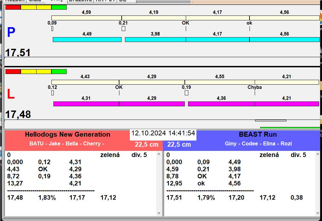Click the Chyba error label in lane L
This screenshot has height=221, width=322.
coord(255,87)
